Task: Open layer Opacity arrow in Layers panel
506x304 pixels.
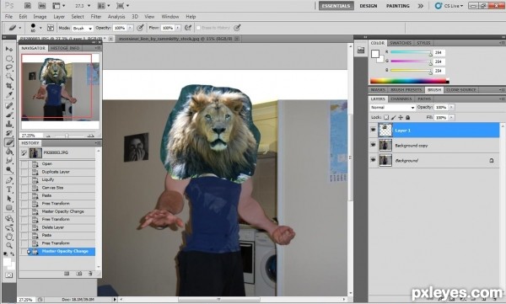Action: (x=451, y=107)
